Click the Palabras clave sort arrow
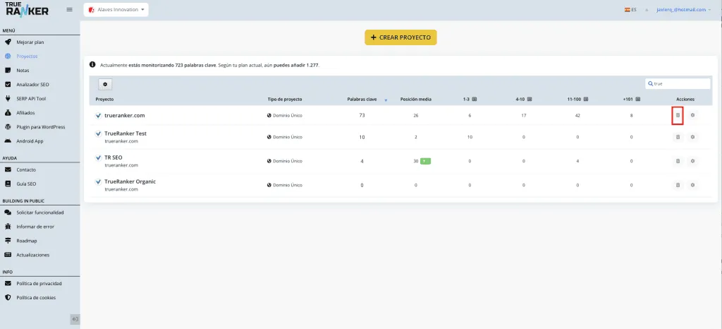The height and width of the screenshot is (329, 722). [386, 100]
